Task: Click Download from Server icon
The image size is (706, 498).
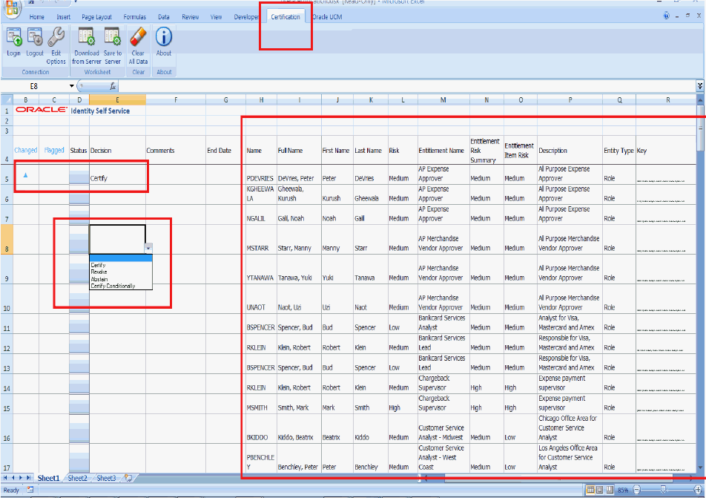Action: click(86, 37)
